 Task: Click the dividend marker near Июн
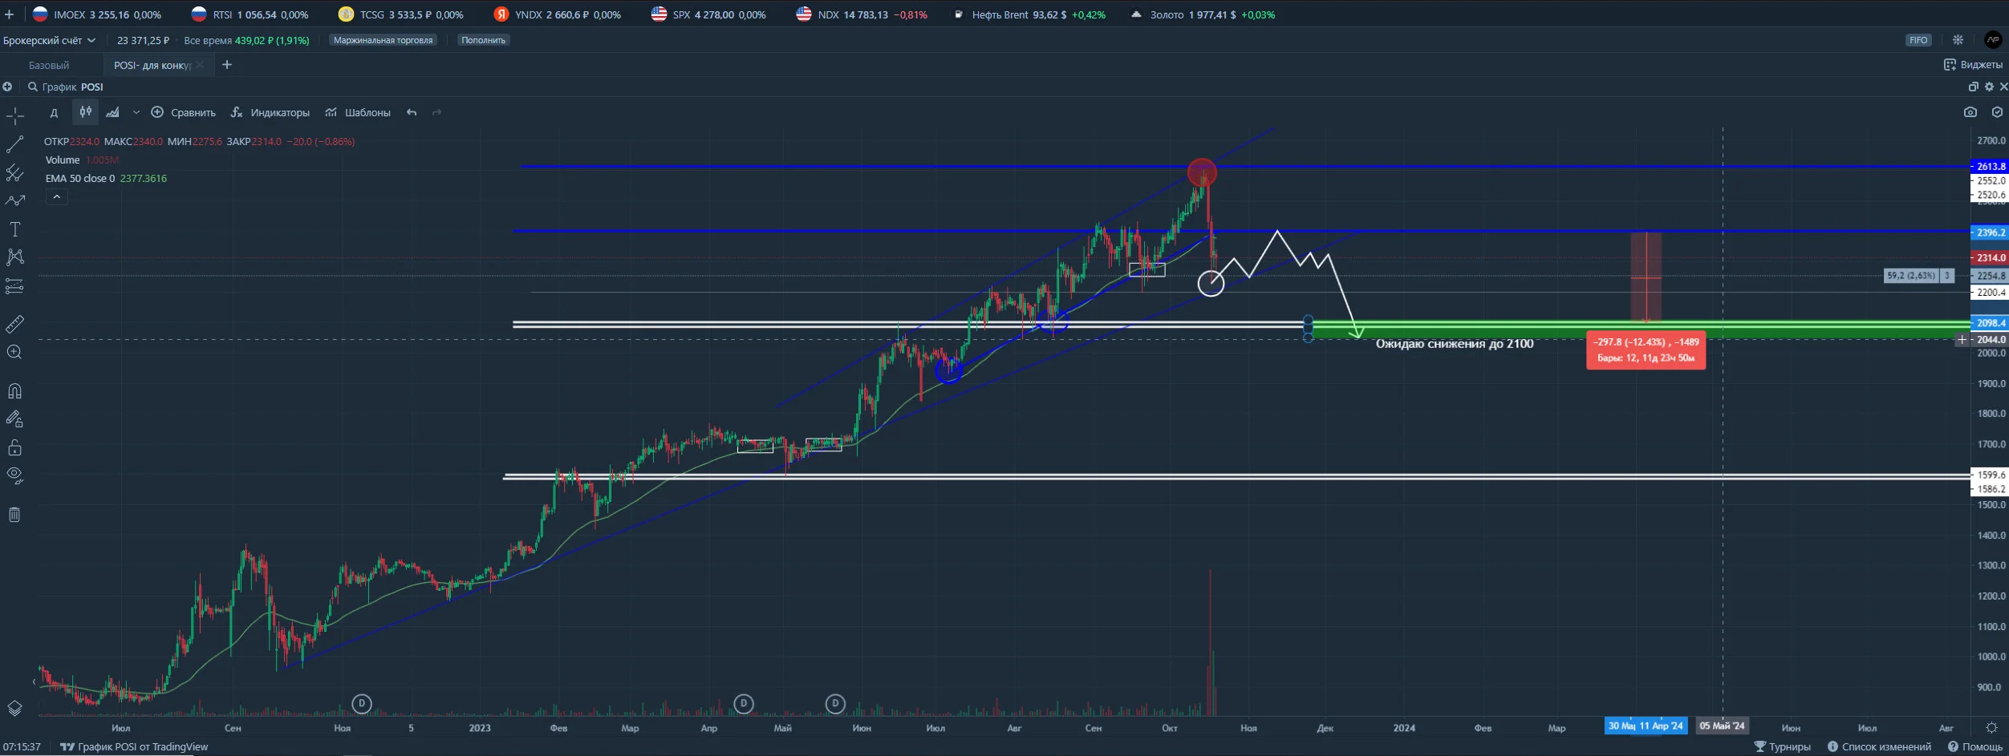pyautogui.click(x=835, y=704)
